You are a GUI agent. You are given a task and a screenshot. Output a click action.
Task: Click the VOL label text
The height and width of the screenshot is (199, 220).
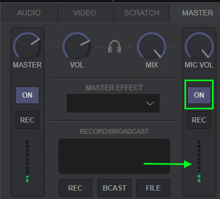[x=77, y=65]
